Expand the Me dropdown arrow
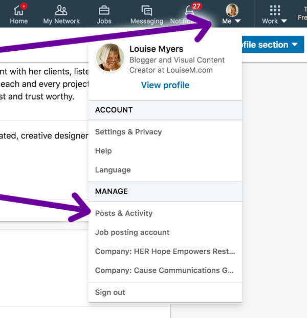This screenshot has width=307, height=318. pyautogui.click(x=238, y=21)
